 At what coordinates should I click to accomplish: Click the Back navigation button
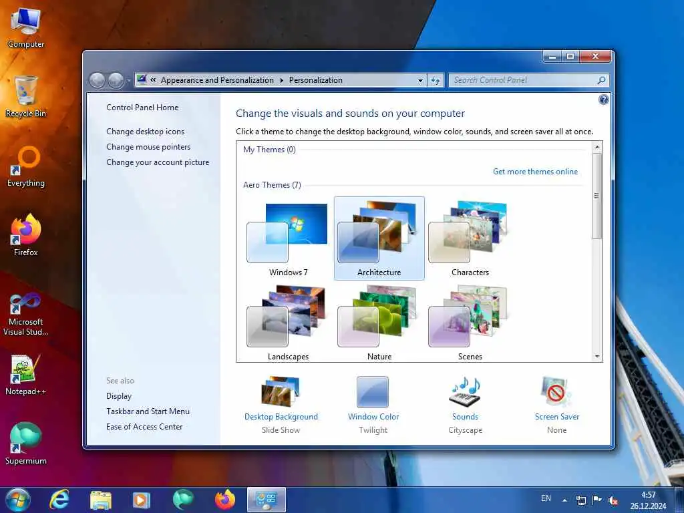(x=98, y=80)
